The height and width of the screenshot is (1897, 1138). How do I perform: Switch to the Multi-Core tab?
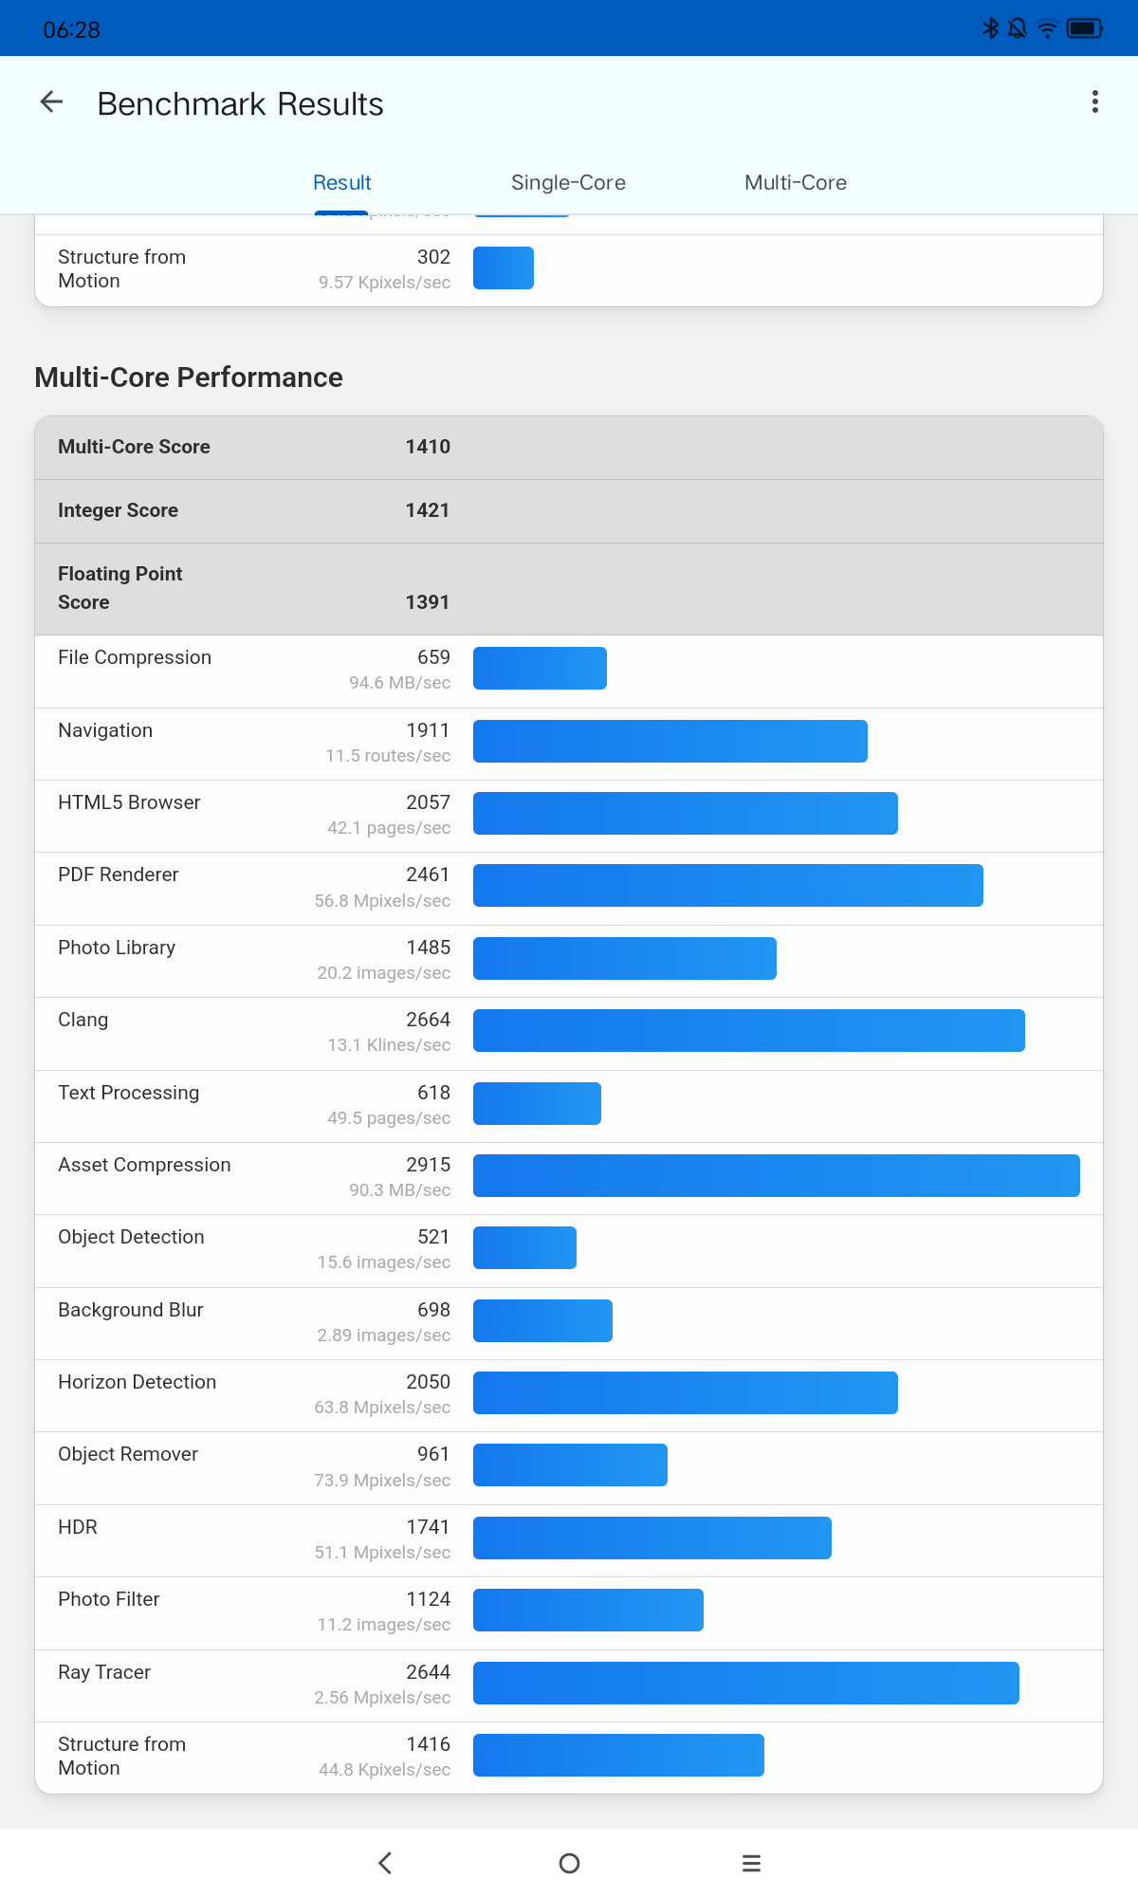[x=796, y=182]
